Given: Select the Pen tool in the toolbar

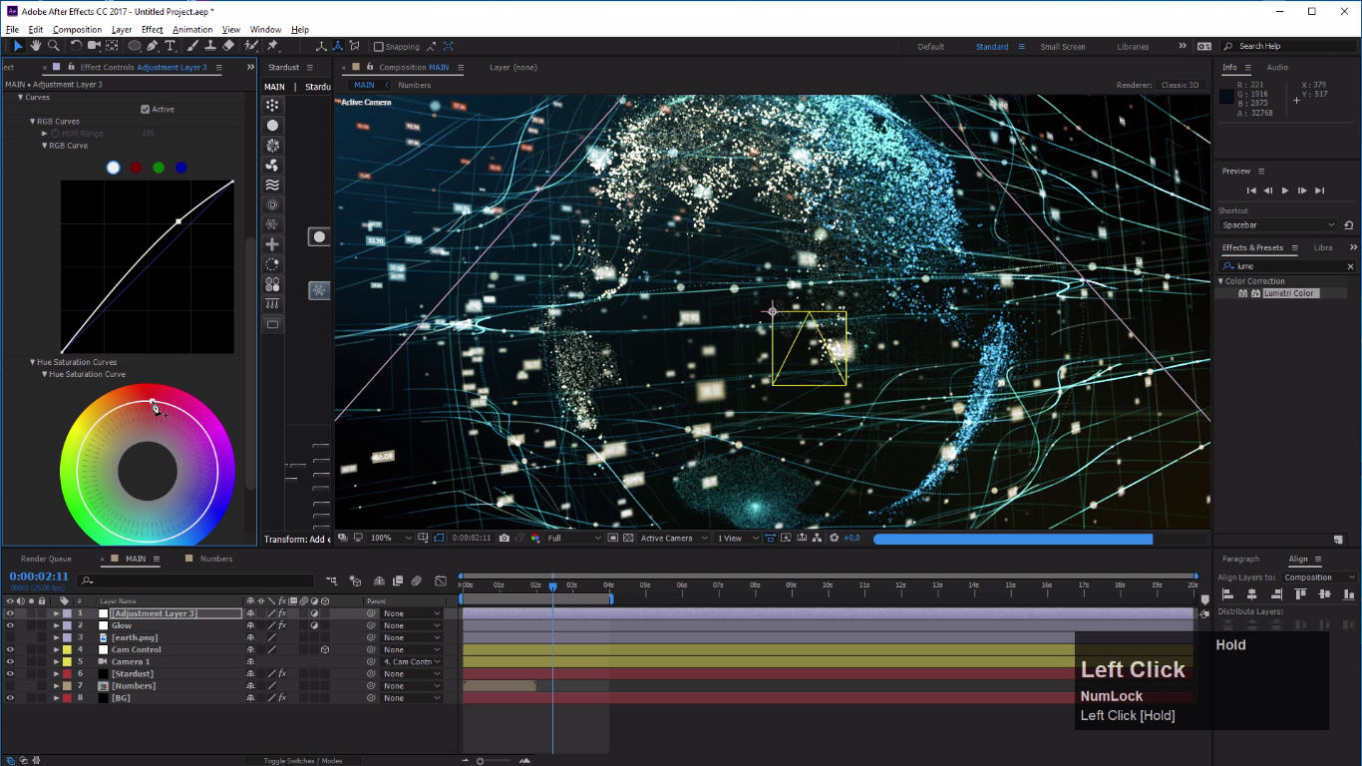Looking at the screenshot, I should coord(152,46).
